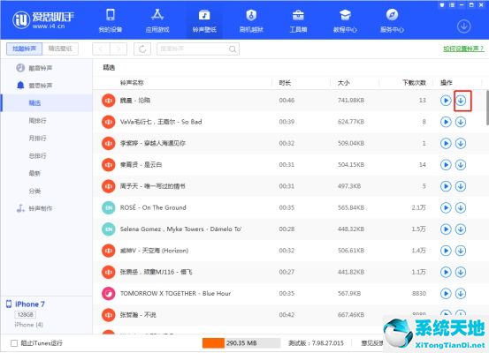This screenshot has height=353, width=489.
Task: Play the MJ116 ringtone
Action: pos(446,272)
